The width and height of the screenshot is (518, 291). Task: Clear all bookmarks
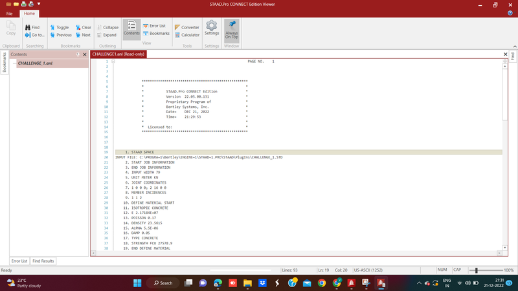coord(84,27)
